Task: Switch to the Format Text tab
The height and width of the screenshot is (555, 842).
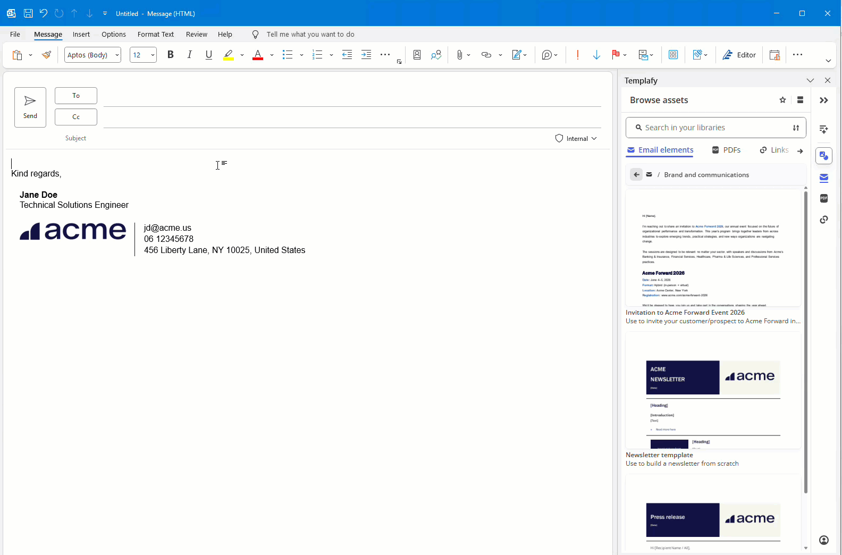Action: pos(156,34)
